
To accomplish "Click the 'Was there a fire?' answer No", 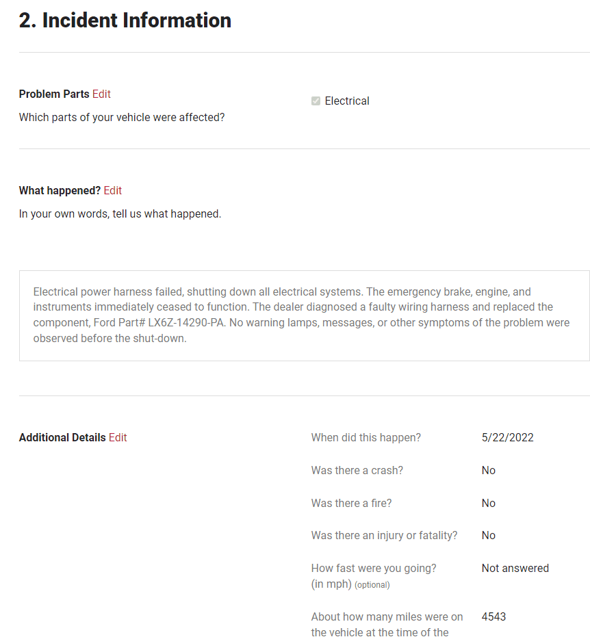I will (x=489, y=503).
